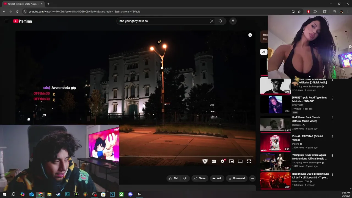Open the Bloodhound Q50 channel link
The image size is (352, 198).
(x=301, y=182)
